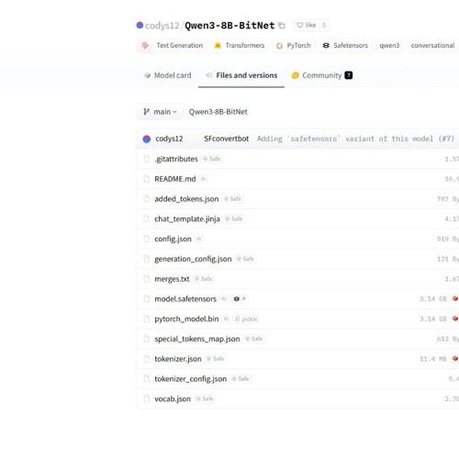This screenshot has height=459, width=459.
Task: Open the codys12 committer link in the commit row
Action: tap(169, 139)
